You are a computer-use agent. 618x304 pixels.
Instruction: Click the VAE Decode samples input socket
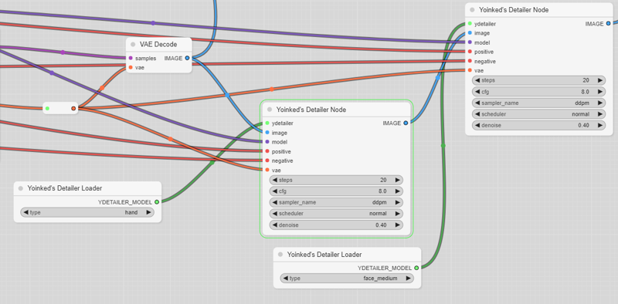tap(131, 59)
